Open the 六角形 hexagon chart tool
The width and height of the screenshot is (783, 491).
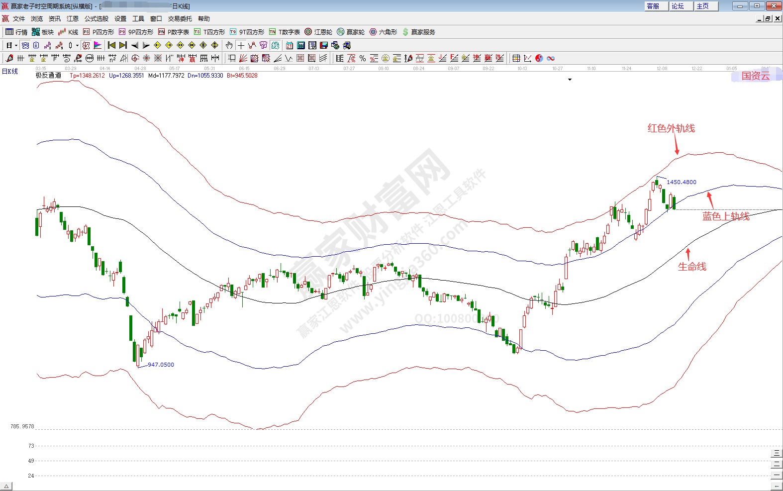[383, 32]
